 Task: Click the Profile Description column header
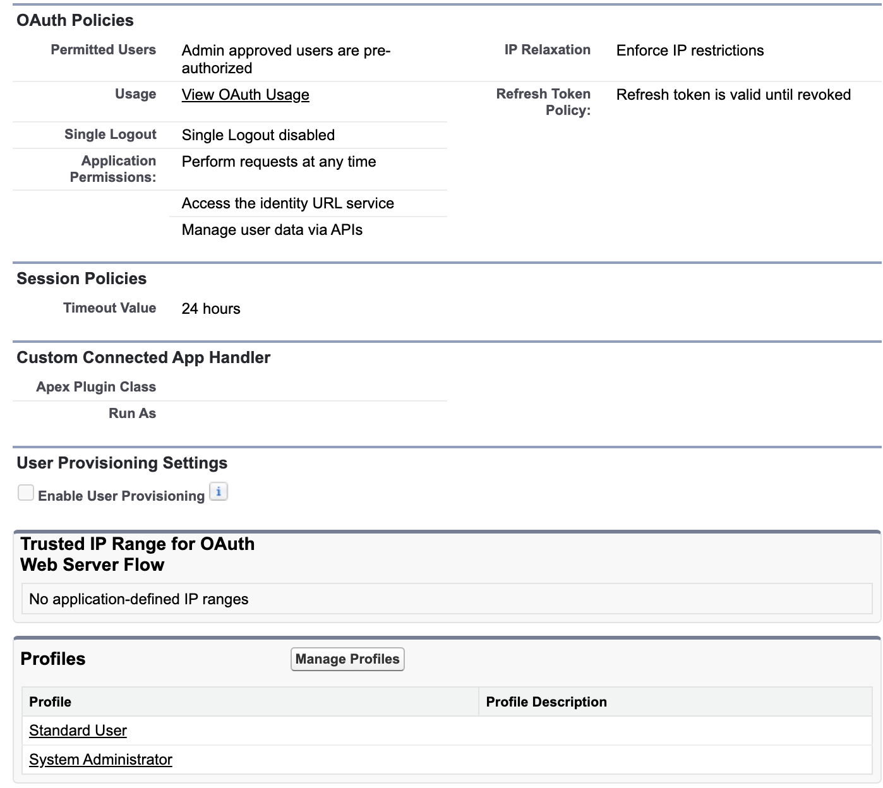pyautogui.click(x=546, y=701)
